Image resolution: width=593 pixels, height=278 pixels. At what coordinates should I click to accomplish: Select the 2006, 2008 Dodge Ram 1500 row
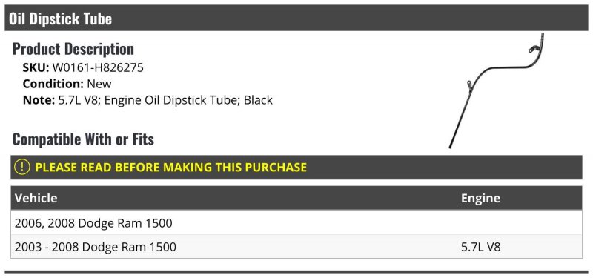[x=296, y=223]
